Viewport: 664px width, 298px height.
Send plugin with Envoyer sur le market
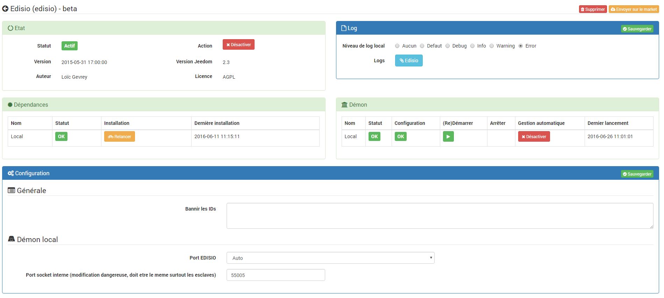pyautogui.click(x=634, y=9)
